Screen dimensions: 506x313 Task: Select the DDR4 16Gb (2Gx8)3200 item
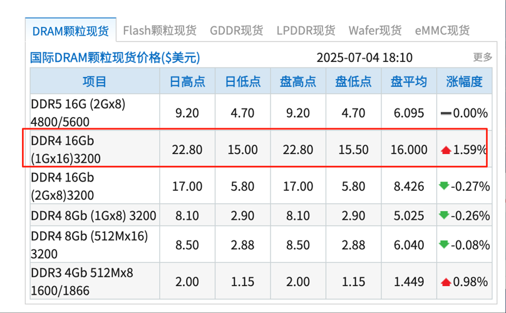pyautogui.click(x=63, y=186)
